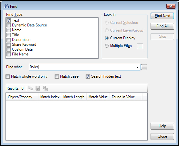Expand the Find what dropdown arrow
179x146 pixels.
(x=138, y=67)
